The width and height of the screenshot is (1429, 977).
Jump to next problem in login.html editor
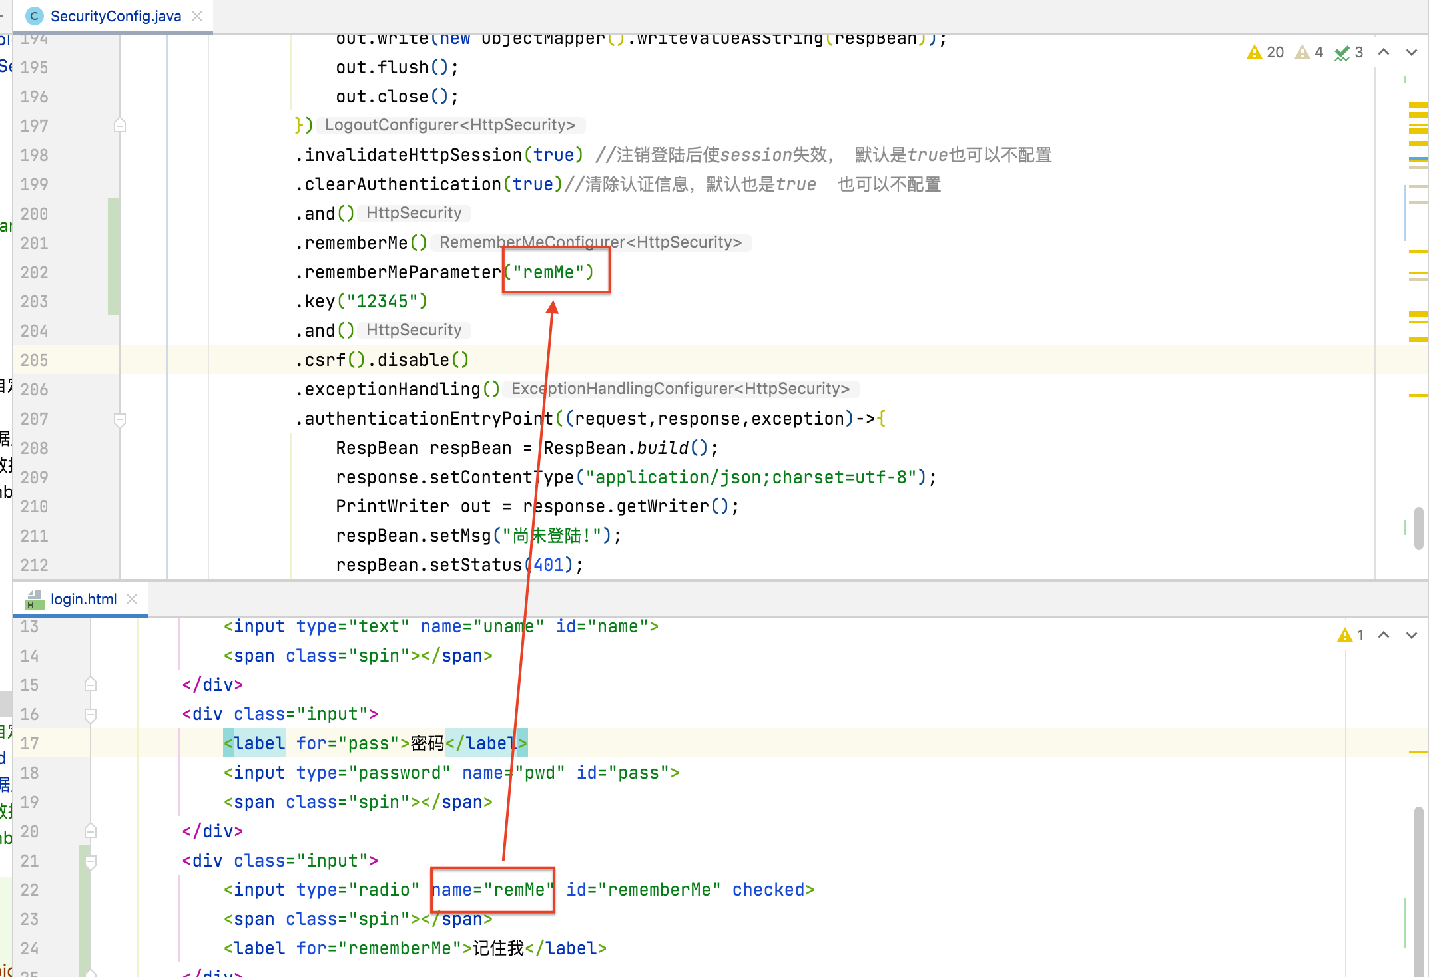pyautogui.click(x=1412, y=635)
